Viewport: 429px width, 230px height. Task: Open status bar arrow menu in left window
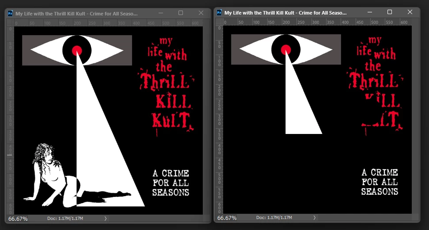106,218
